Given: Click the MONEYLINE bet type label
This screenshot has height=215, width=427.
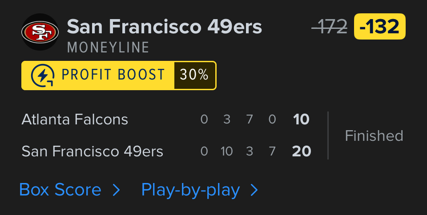Looking at the screenshot, I should 108,48.
